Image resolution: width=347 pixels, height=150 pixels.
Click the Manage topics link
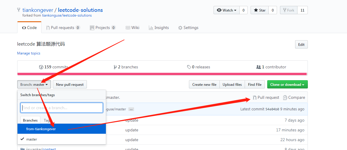point(29,53)
